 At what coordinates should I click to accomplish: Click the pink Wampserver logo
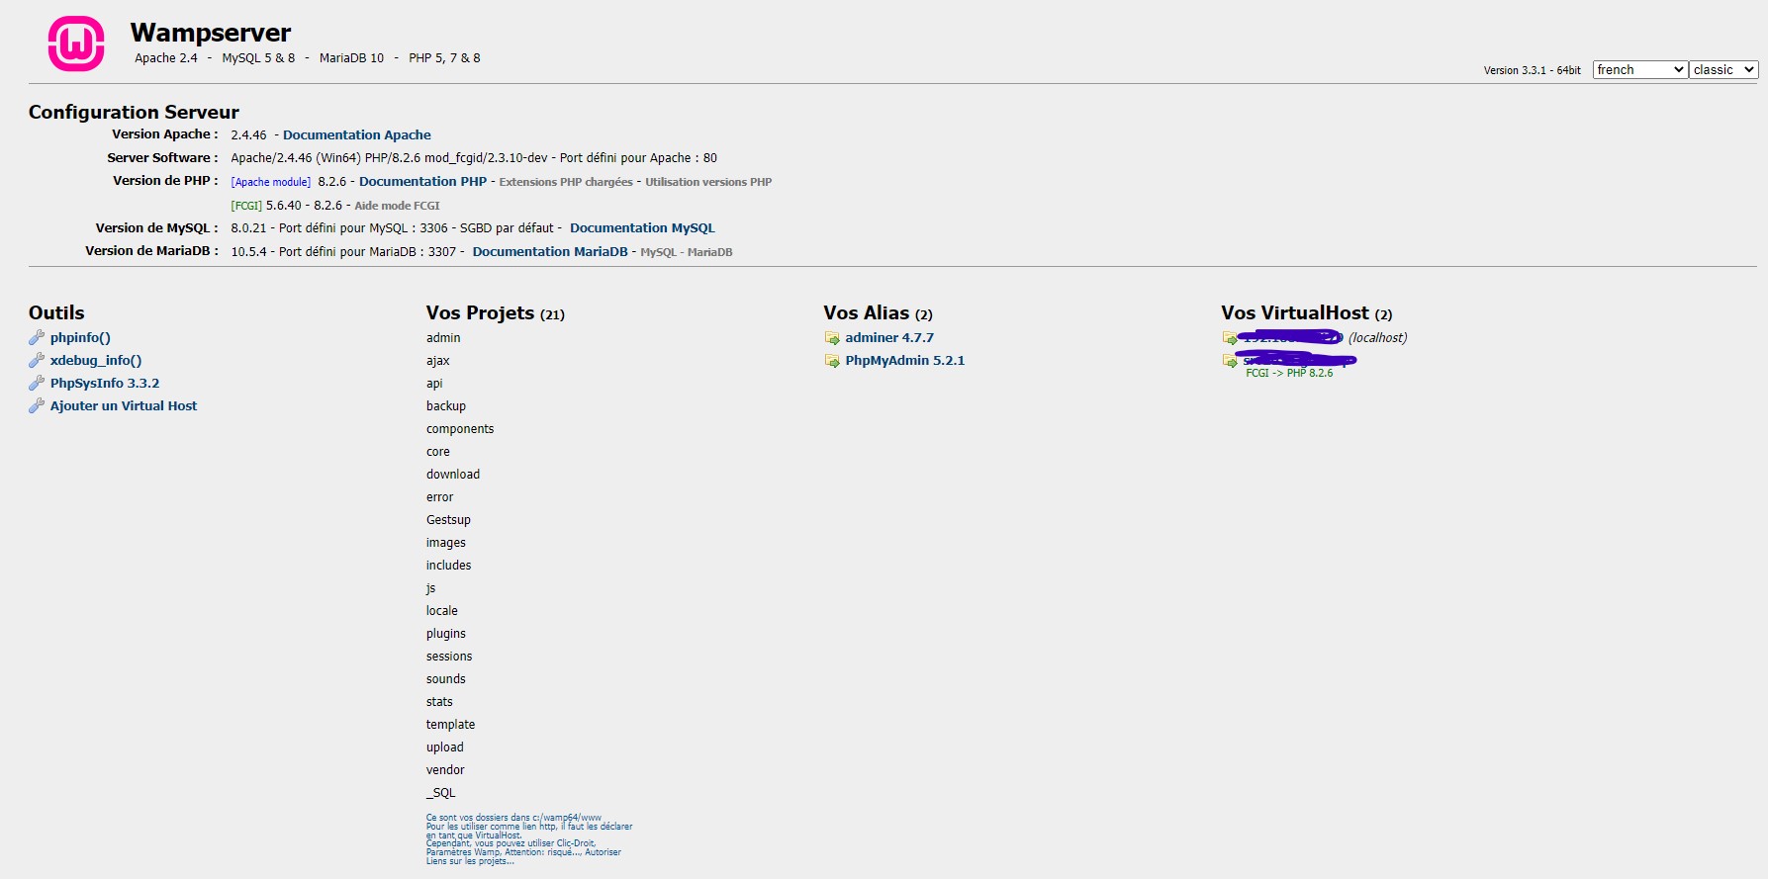pos(76,44)
